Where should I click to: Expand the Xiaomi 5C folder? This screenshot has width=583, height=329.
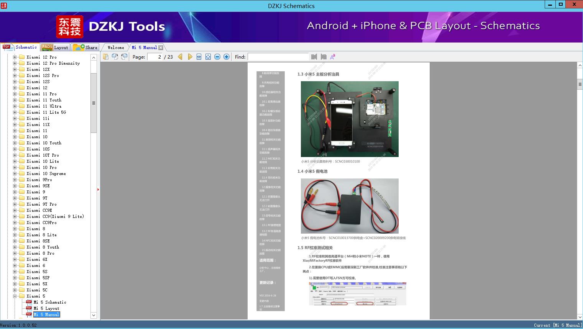(15, 290)
